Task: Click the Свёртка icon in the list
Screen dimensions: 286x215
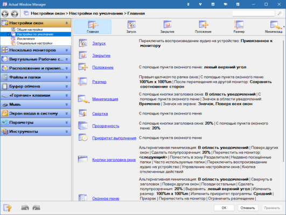Action: click(x=83, y=113)
